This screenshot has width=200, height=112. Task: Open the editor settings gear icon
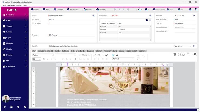tap(195, 55)
